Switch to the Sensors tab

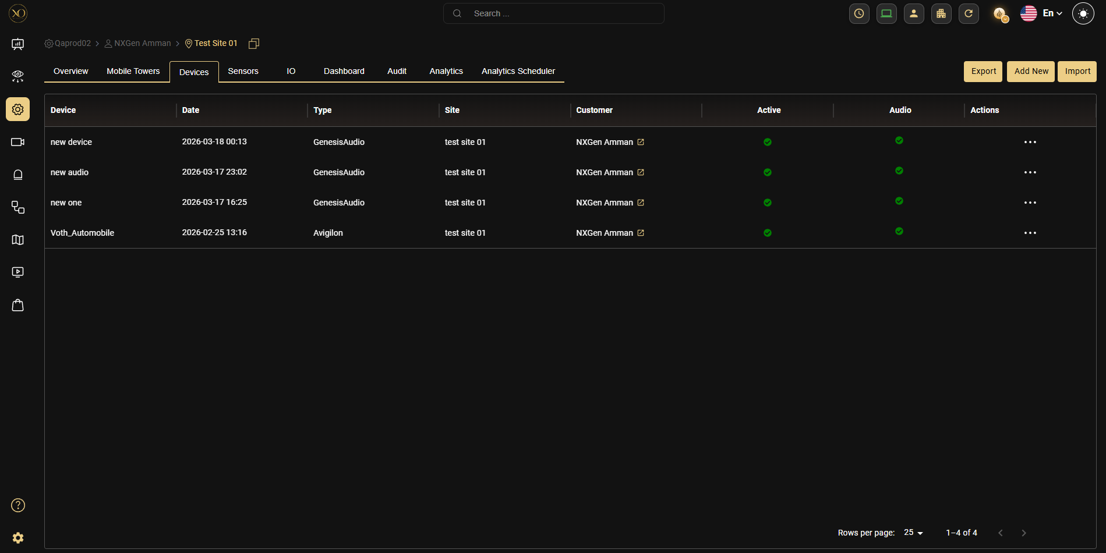point(243,71)
